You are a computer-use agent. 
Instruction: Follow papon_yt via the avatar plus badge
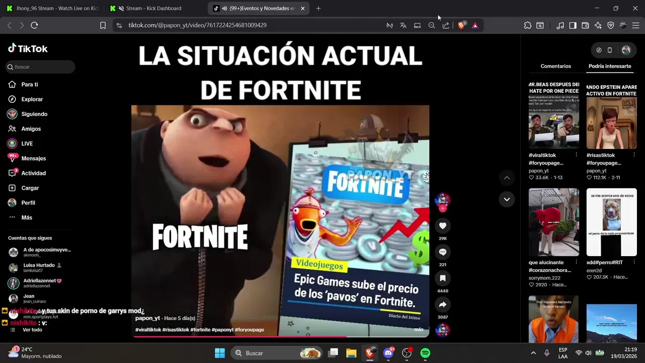442,208
